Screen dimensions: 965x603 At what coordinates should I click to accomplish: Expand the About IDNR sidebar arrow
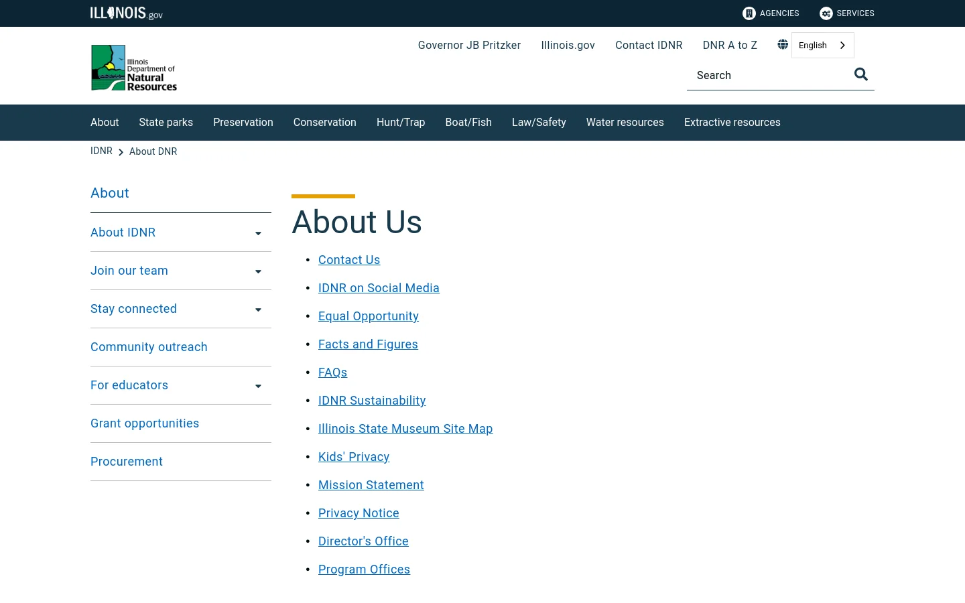click(x=258, y=233)
